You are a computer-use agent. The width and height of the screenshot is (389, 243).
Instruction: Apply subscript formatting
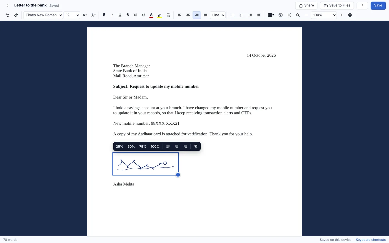pyautogui.click(x=136, y=15)
